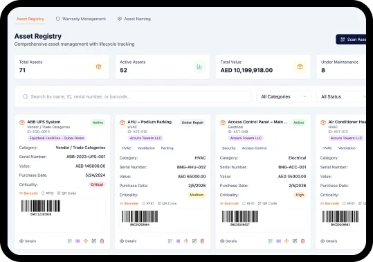Click the ABB UPS System barcode image
This screenshot has height=262, width=373.
click(41, 208)
